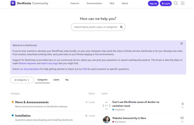Click the Sign Up button
Viewport: 194px width, 125px height.
click(x=153, y=3)
